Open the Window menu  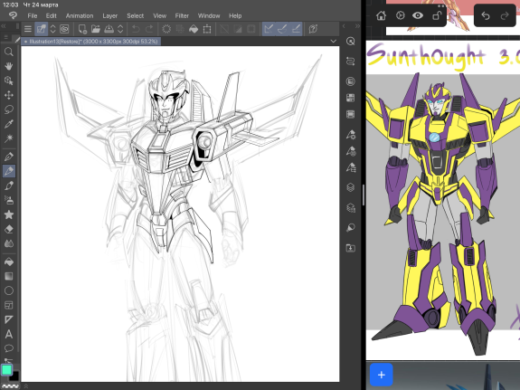209,15
